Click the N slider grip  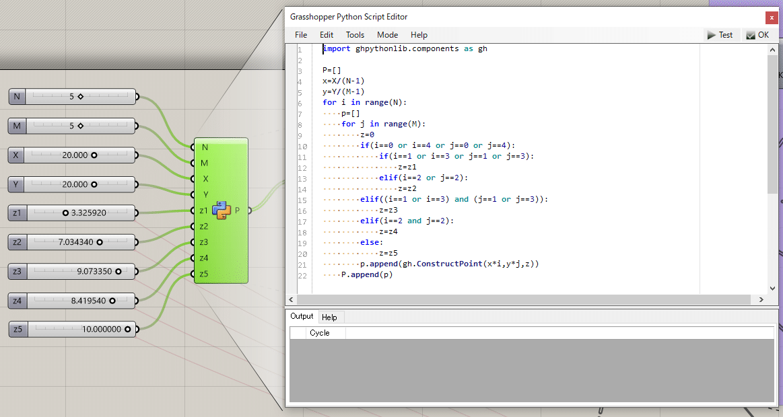80,96
